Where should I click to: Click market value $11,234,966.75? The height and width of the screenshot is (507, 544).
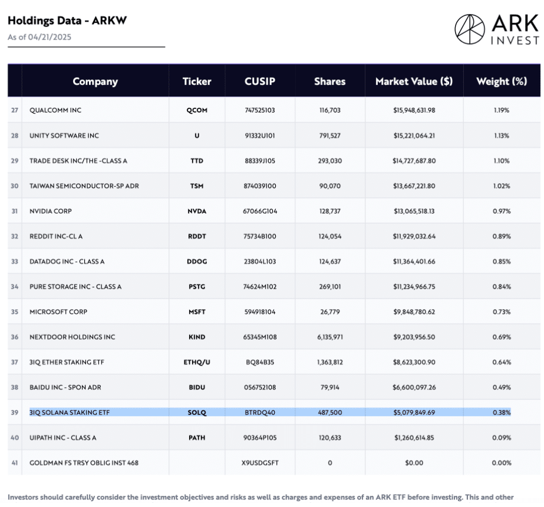point(414,287)
